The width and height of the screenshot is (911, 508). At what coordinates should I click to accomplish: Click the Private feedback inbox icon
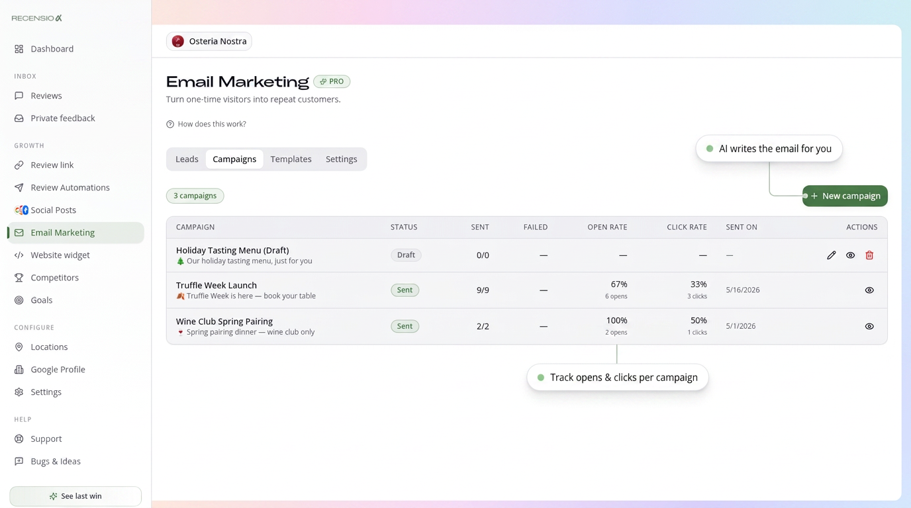[x=19, y=118]
